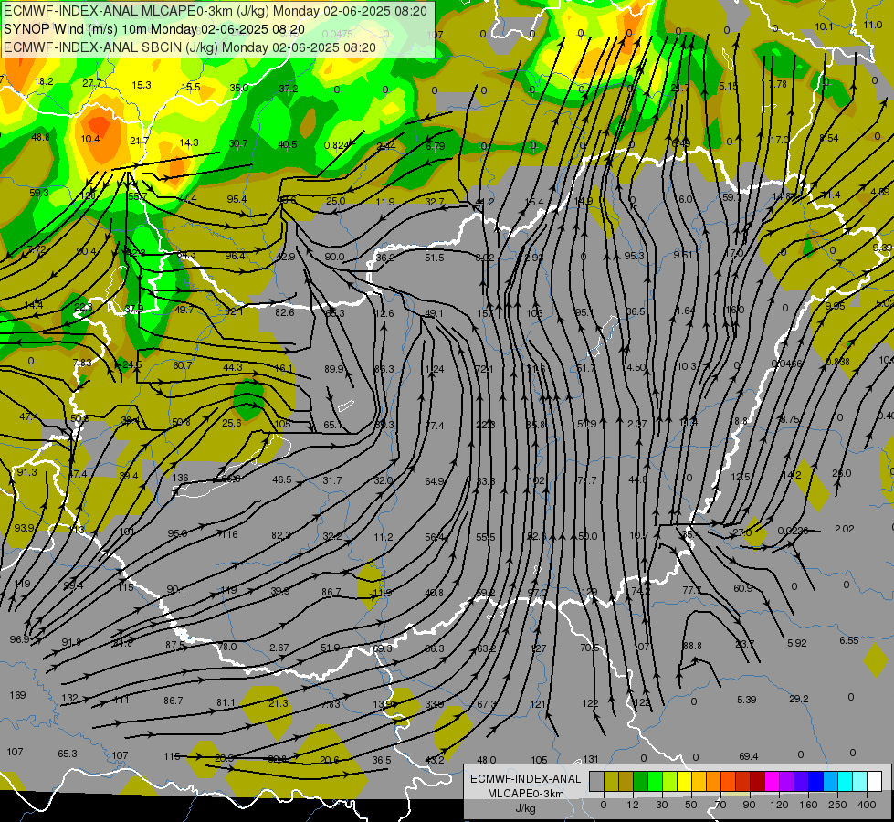Image resolution: width=894 pixels, height=822 pixels.
Task: Click the map value '0.824'
Action: pyautogui.click(x=336, y=145)
